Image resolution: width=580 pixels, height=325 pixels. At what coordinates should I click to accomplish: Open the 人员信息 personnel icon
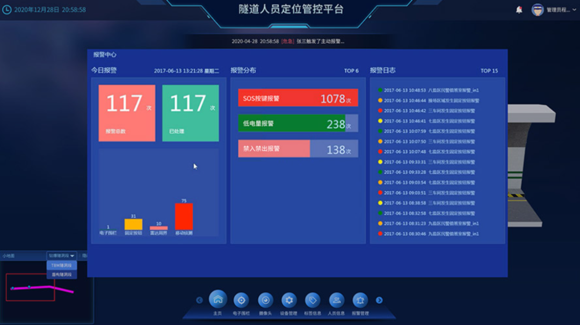(x=336, y=300)
